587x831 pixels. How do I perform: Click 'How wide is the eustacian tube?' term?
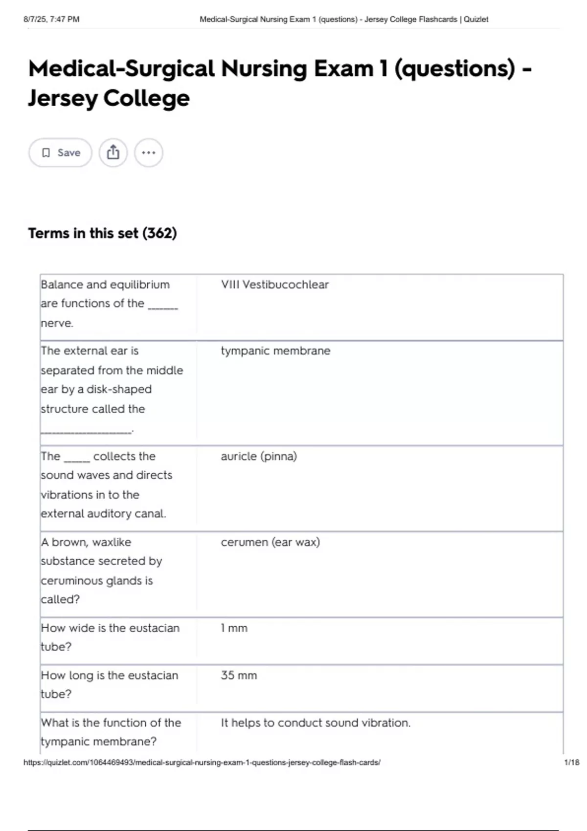point(110,637)
